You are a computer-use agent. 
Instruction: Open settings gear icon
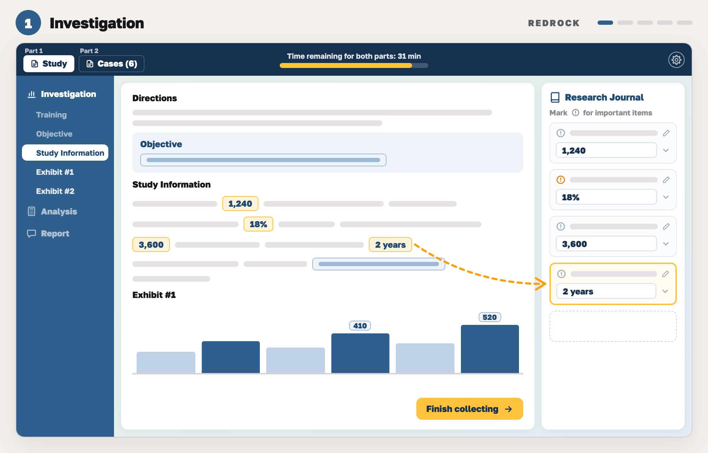(676, 60)
